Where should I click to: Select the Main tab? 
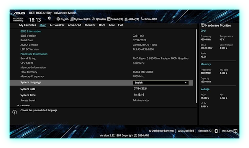click(43, 25)
